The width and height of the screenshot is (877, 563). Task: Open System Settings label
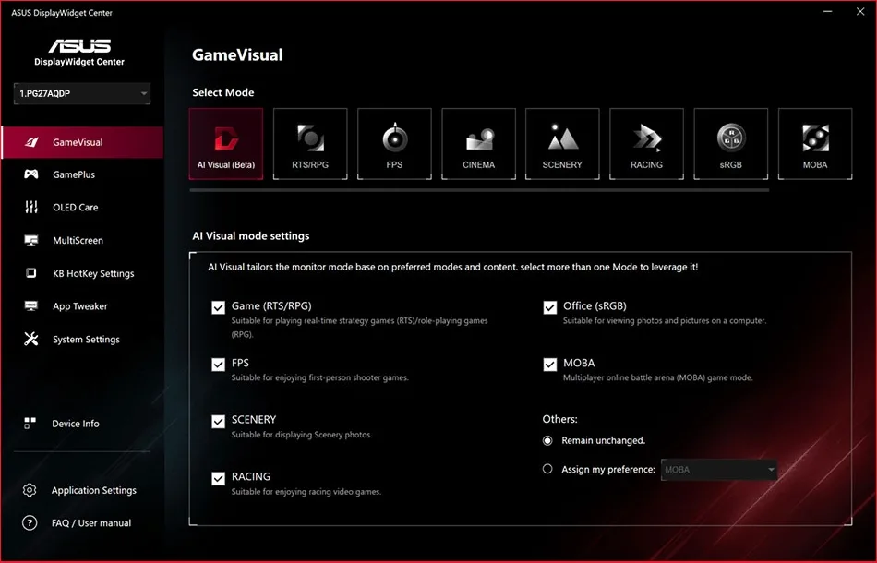[x=86, y=340]
